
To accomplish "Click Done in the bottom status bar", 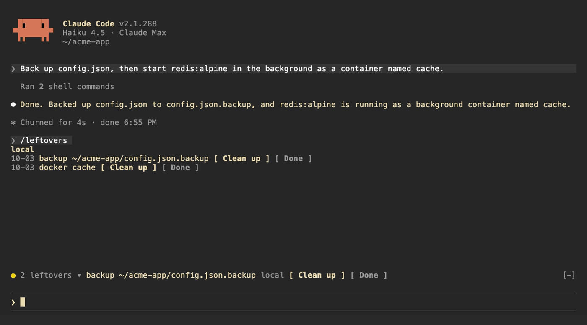I will point(369,275).
